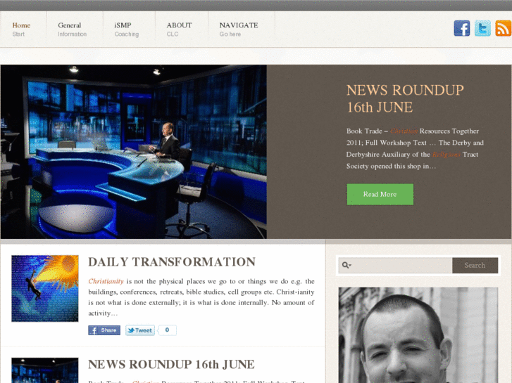Open the iSMP Coaching menu
Screen dimensions: 512x383
point(126,30)
